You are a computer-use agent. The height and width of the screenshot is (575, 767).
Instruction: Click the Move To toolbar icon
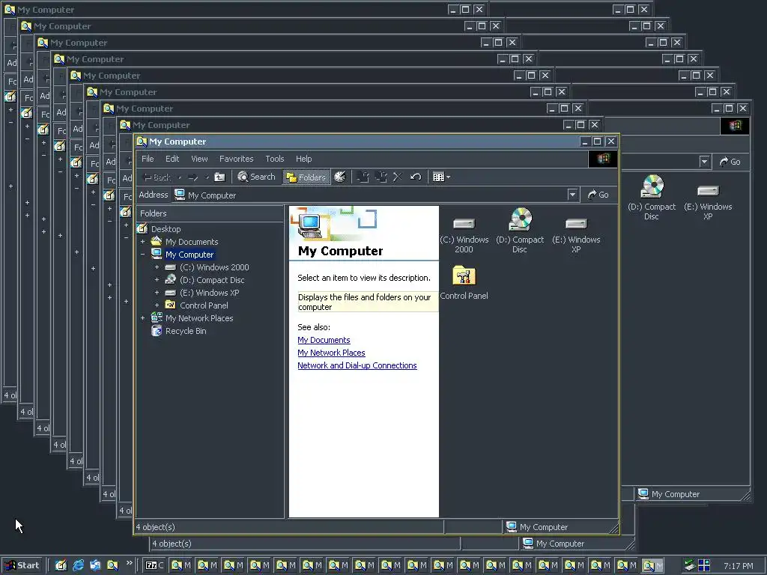click(363, 177)
